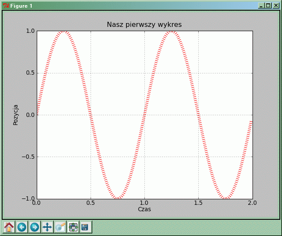Click the first trough of red sine curve
Screen dimensions: 282x236
click(117, 198)
